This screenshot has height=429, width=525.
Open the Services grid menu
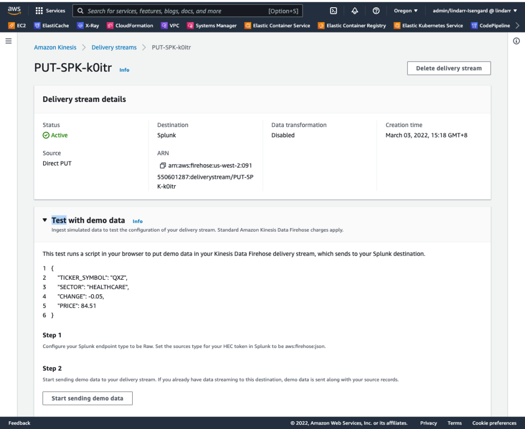[x=50, y=11]
